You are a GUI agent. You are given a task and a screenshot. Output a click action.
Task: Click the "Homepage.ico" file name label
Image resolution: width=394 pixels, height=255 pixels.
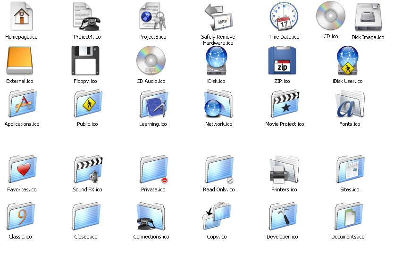point(21,37)
